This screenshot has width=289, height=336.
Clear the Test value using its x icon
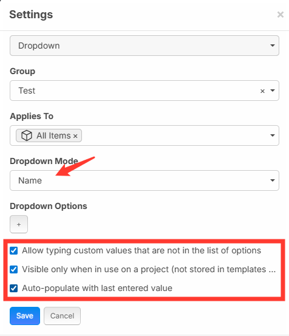pyautogui.click(x=262, y=91)
